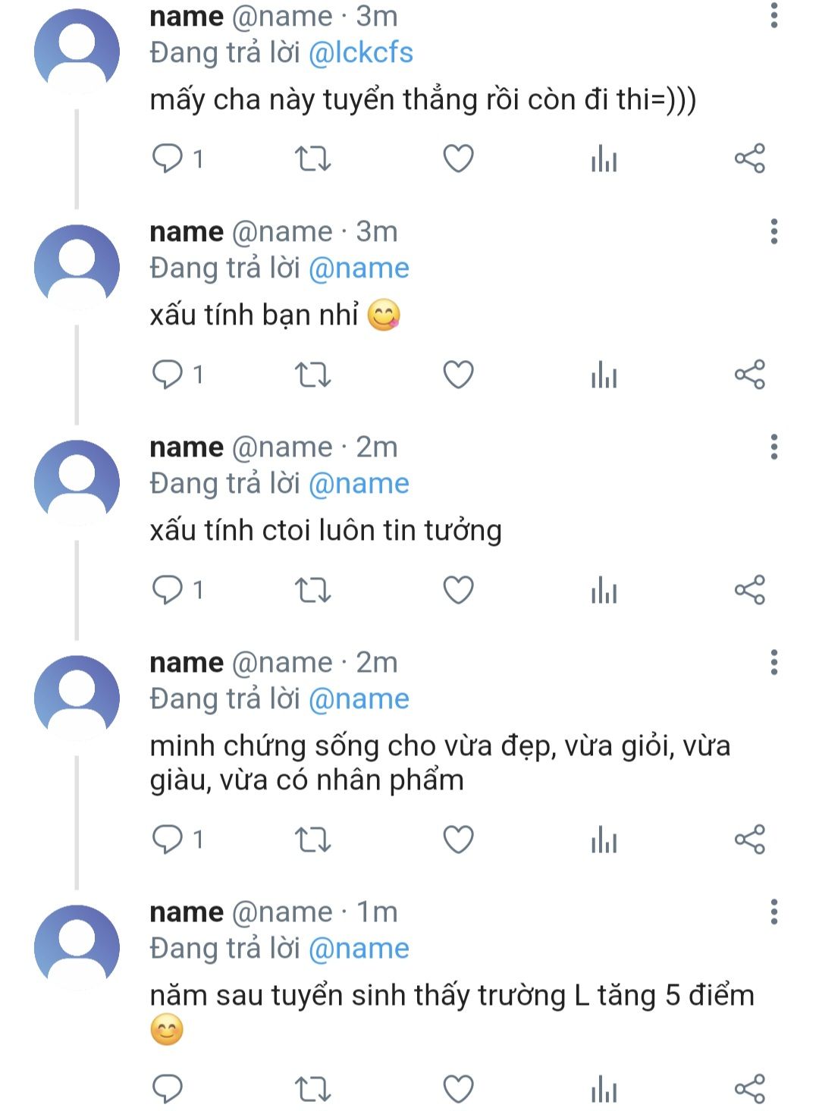View analytics for "xấu tính ctoi" reply

click(604, 590)
